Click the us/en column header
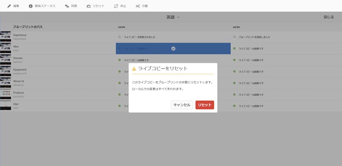This screenshot has width=342, height=166. 236,27
